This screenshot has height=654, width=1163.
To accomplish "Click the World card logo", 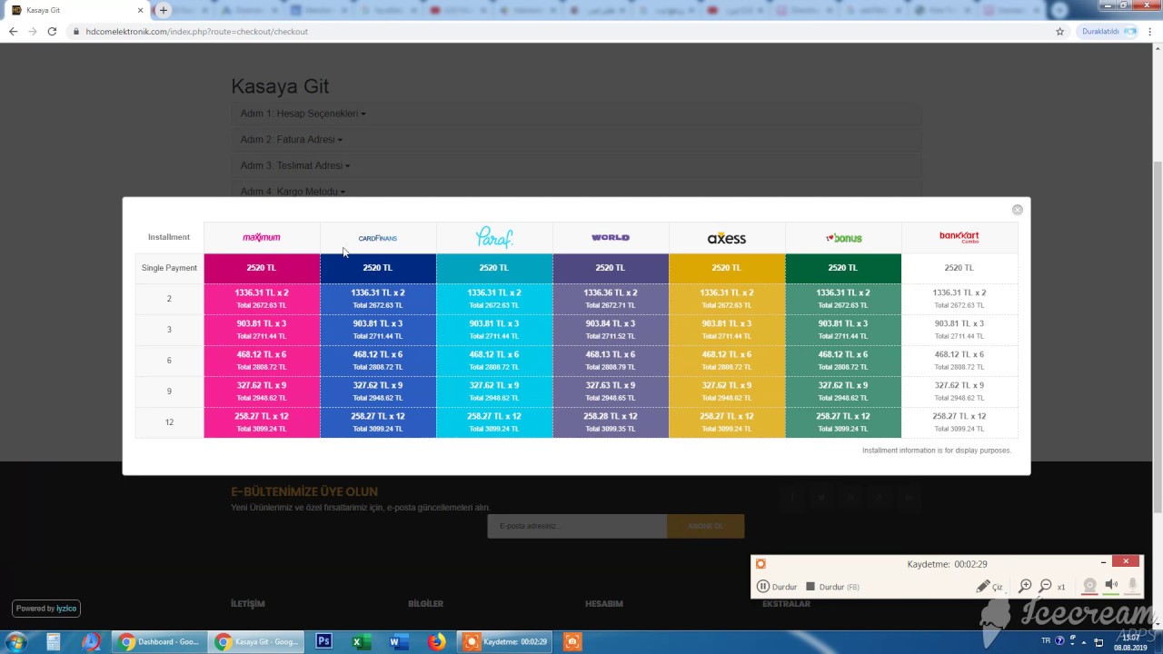I will click(611, 237).
